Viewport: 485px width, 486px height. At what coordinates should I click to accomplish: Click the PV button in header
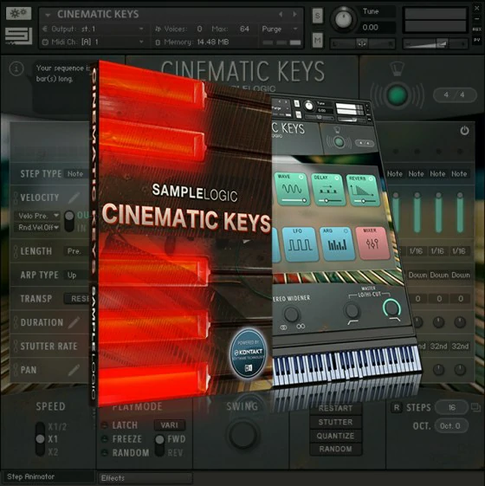pyautogui.click(x=476, y=40)
